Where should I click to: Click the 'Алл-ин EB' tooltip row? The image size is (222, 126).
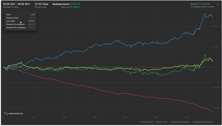(x=20, y=21)
